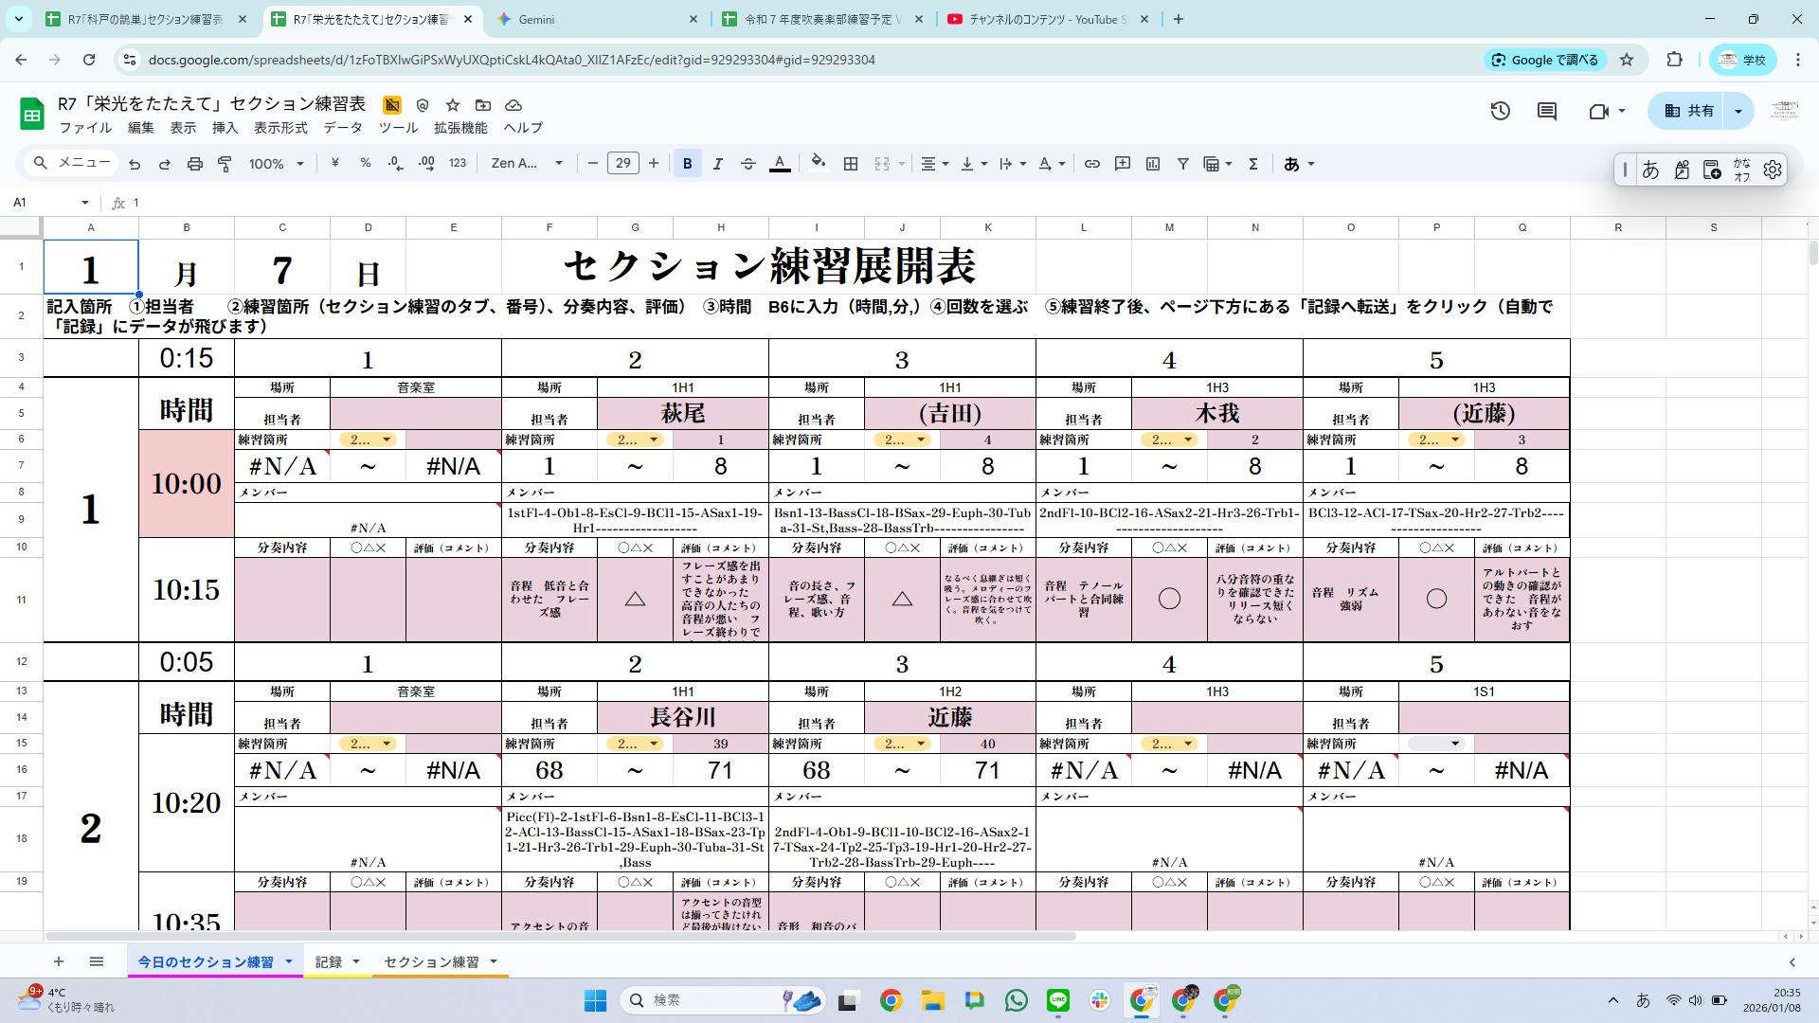
Task: Click the create filter funnel icon
Action: (1183, 164)
